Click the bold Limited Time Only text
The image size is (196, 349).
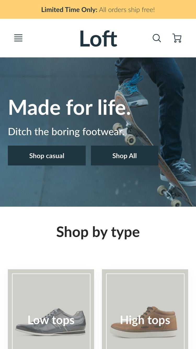pos(69,10)
